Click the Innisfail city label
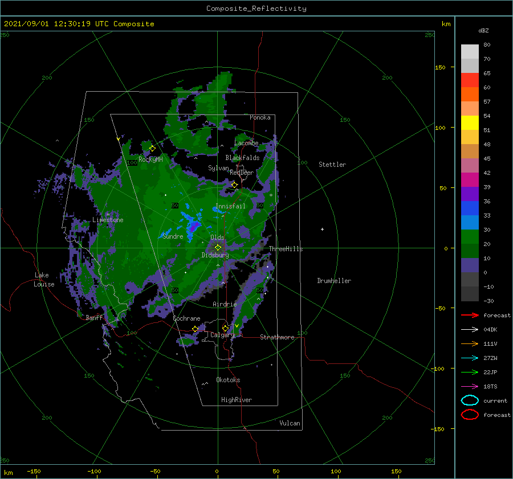This screenshot has height=479, width=513. pyautogui.click(x=230, y=206)
